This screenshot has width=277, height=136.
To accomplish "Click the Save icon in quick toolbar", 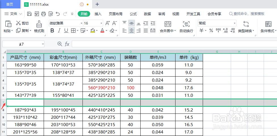I will 29,14.
